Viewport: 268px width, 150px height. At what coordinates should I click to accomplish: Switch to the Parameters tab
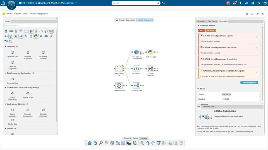coord(201,21)
